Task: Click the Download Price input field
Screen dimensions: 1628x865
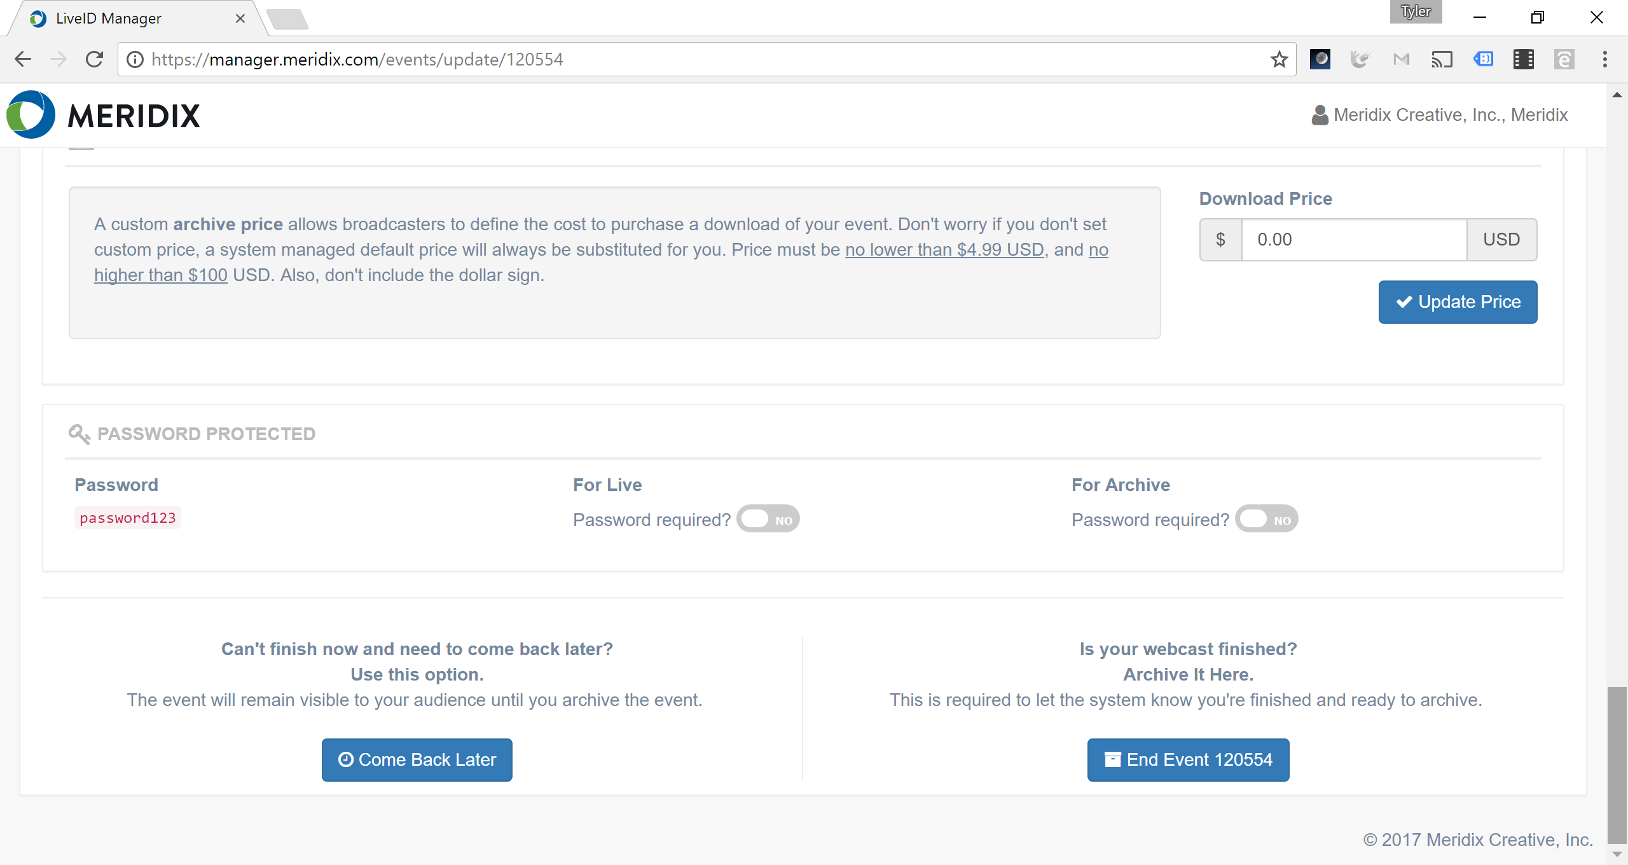Action: [1354, 240]
